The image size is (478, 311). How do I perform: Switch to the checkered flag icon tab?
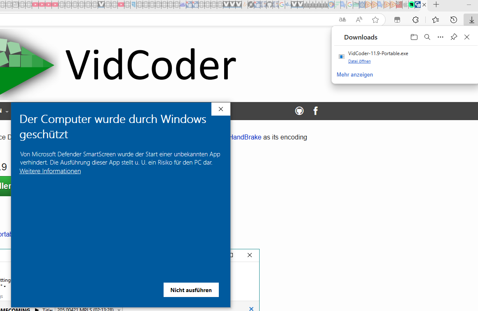coord(399,5)
